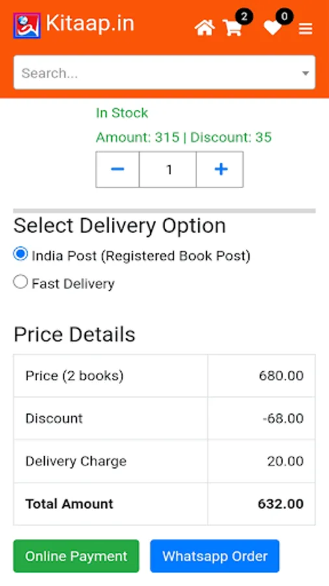This screenshot has width=329, height=586.
Task: Click the cart count badge showing 2
Action: click(x=244, y=17)
